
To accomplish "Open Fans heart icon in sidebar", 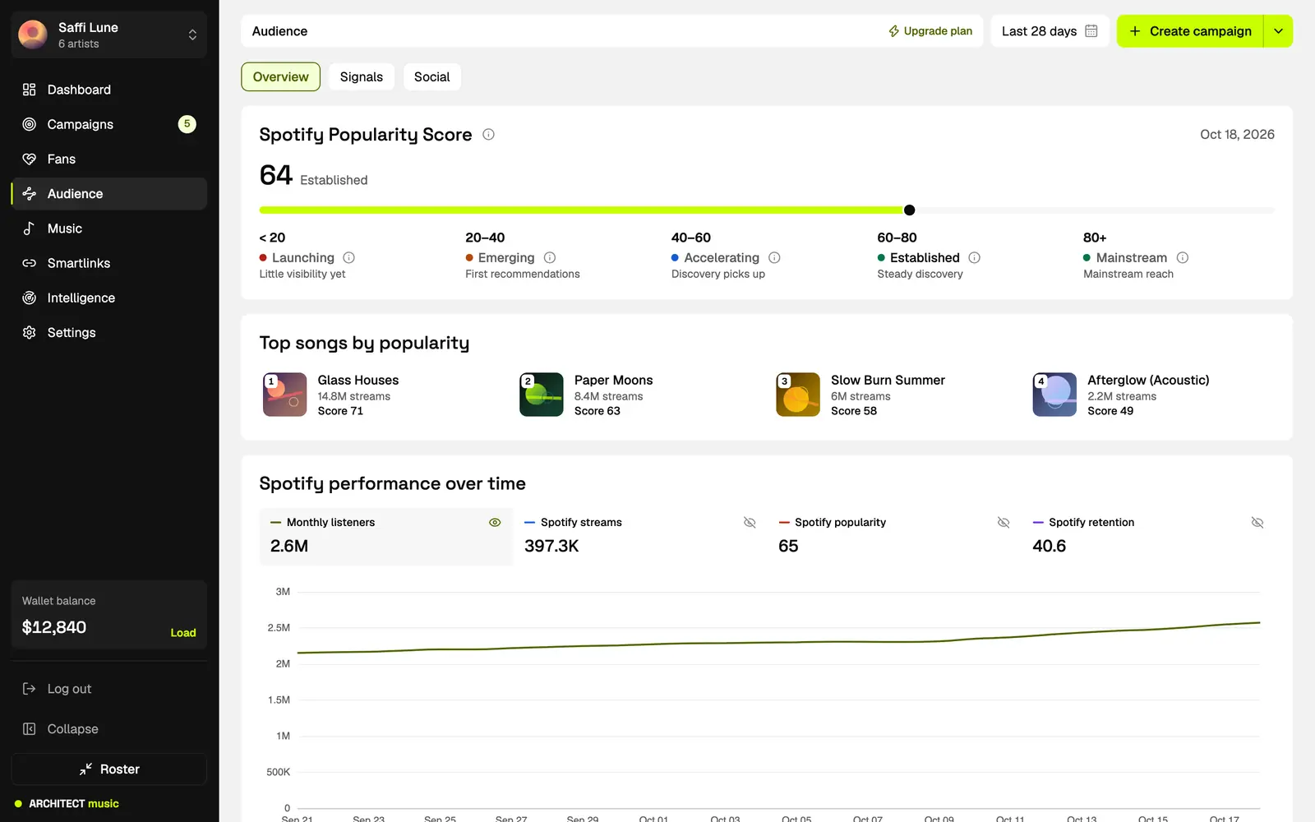I will (30, 159).
